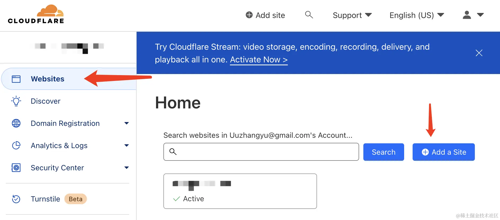Screen dimensions: 500x220
Task: Click the Turnstile circular check icon
Action: (x=16, y=199)
